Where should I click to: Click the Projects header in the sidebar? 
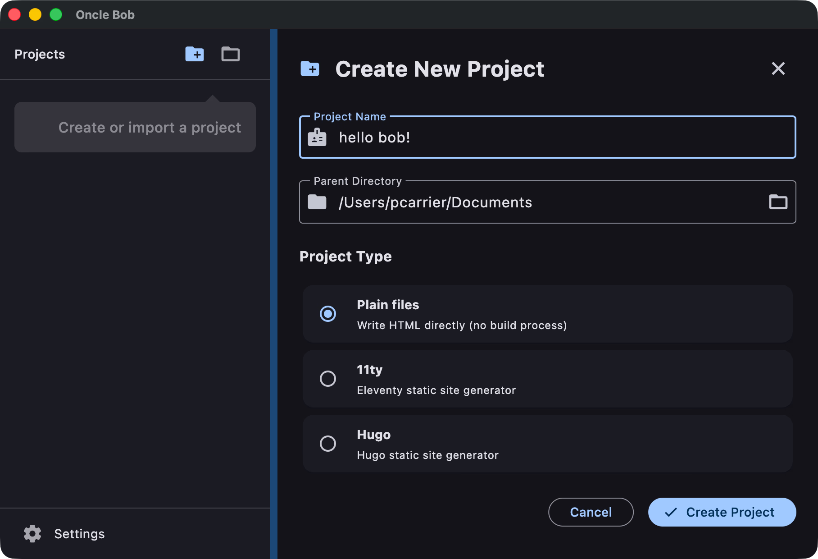(x=39, y=54)
